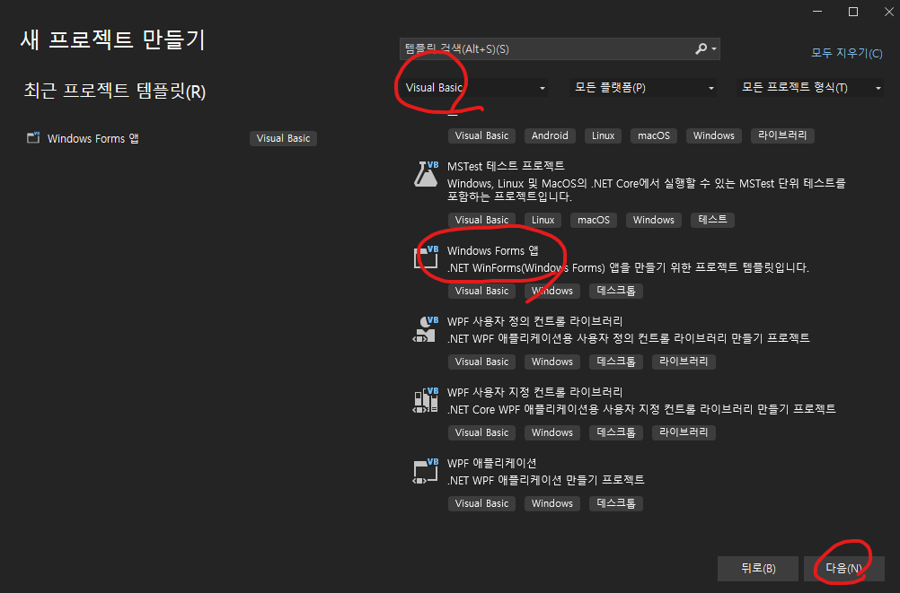Open the Visual Basic language filter dropdown

pos(473,88)
